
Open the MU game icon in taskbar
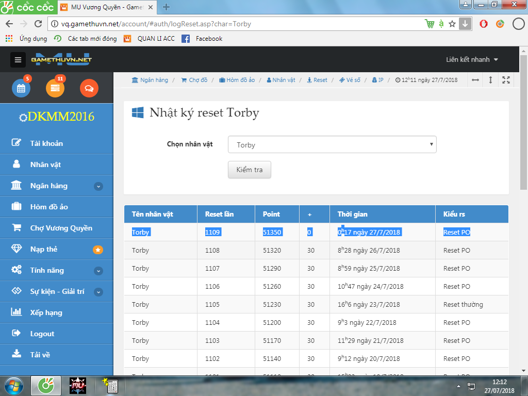point(77,386)
